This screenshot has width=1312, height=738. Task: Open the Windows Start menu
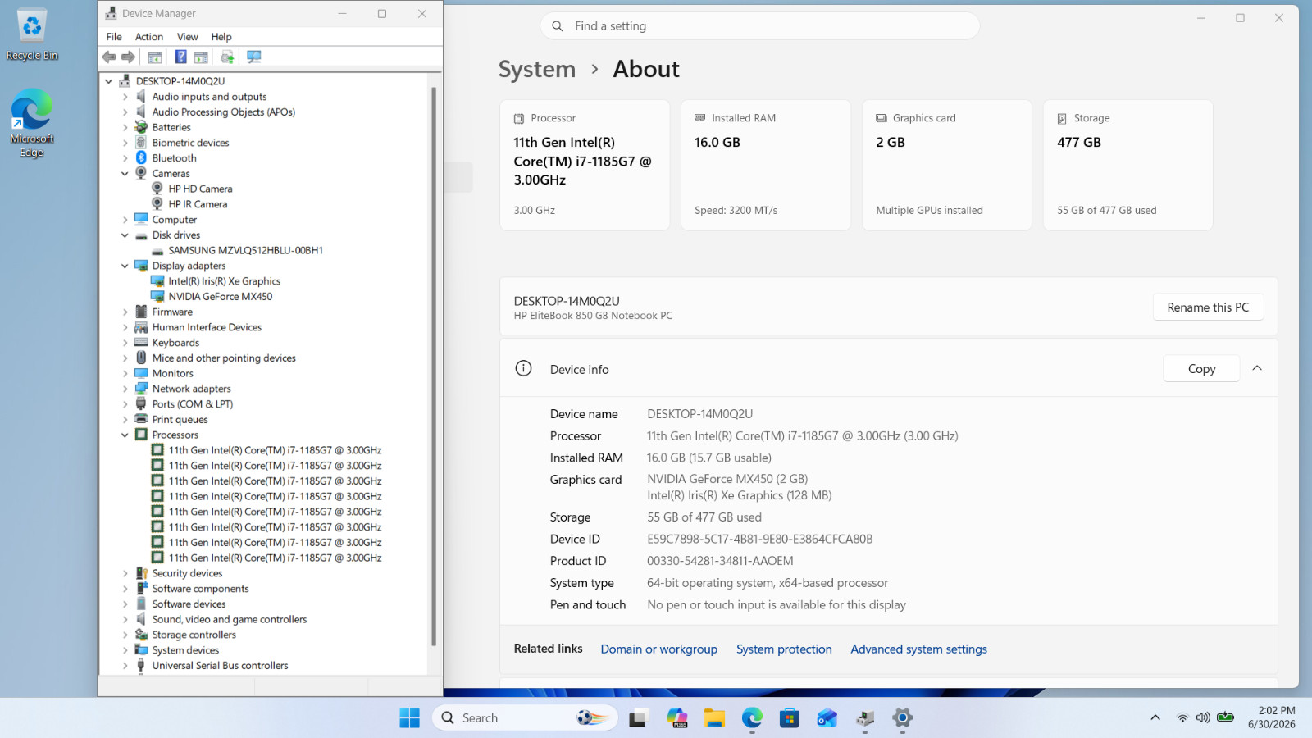(409, 718)
